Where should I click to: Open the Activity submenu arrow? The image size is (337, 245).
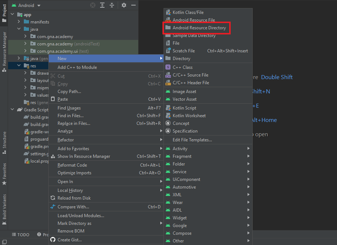click(x=249, y=148)
